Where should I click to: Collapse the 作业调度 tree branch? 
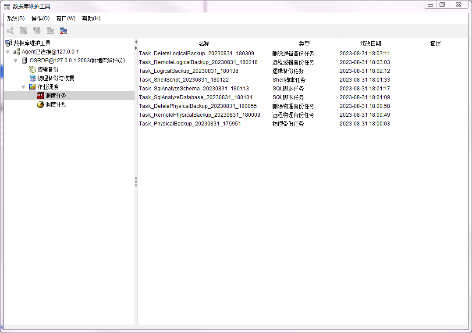point(23,86)
